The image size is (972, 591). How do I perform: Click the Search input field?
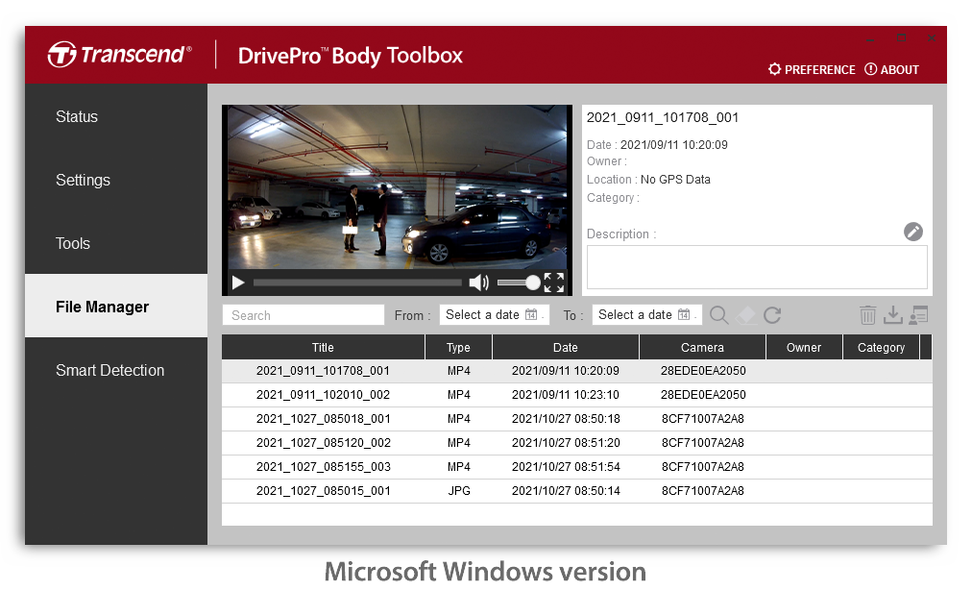pyautogui.click(x=304, y=315)
